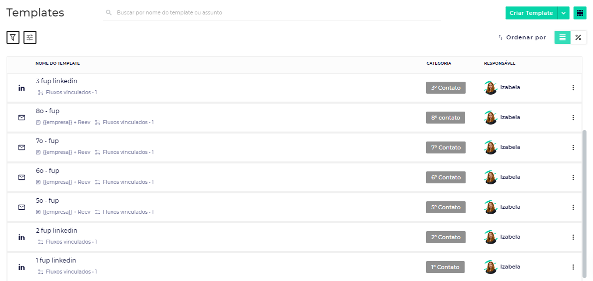Open three-dot menu for 5o - fup
The image size is (593, 281).
(573, 207)
